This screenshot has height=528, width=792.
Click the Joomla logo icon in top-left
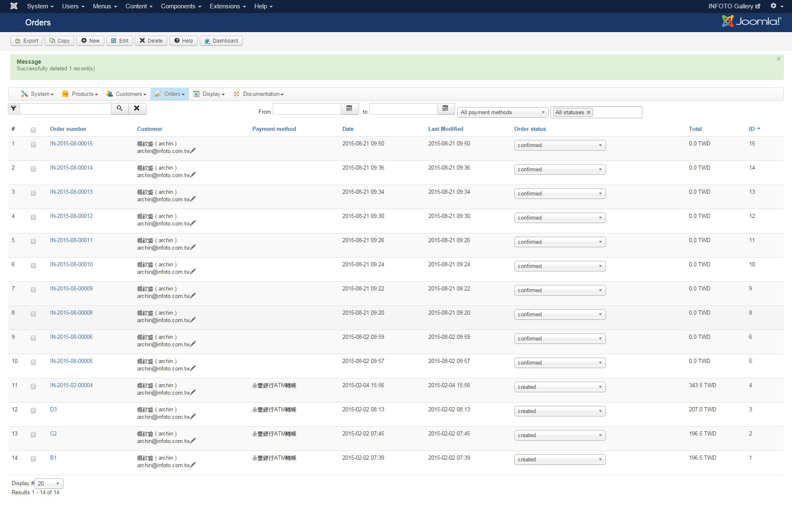tap(14, 6)
